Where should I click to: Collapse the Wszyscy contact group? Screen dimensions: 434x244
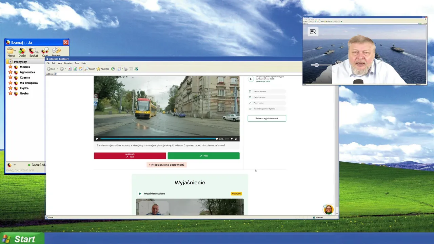pos(10,62)
